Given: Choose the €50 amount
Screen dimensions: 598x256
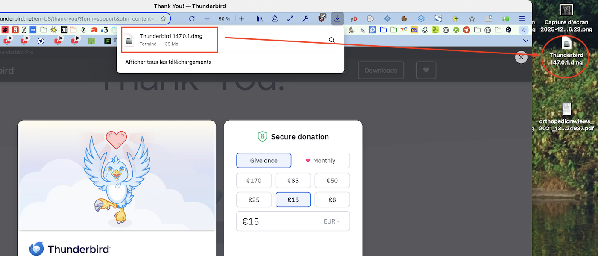Looking at the screenshot, I should coord(332,180).
